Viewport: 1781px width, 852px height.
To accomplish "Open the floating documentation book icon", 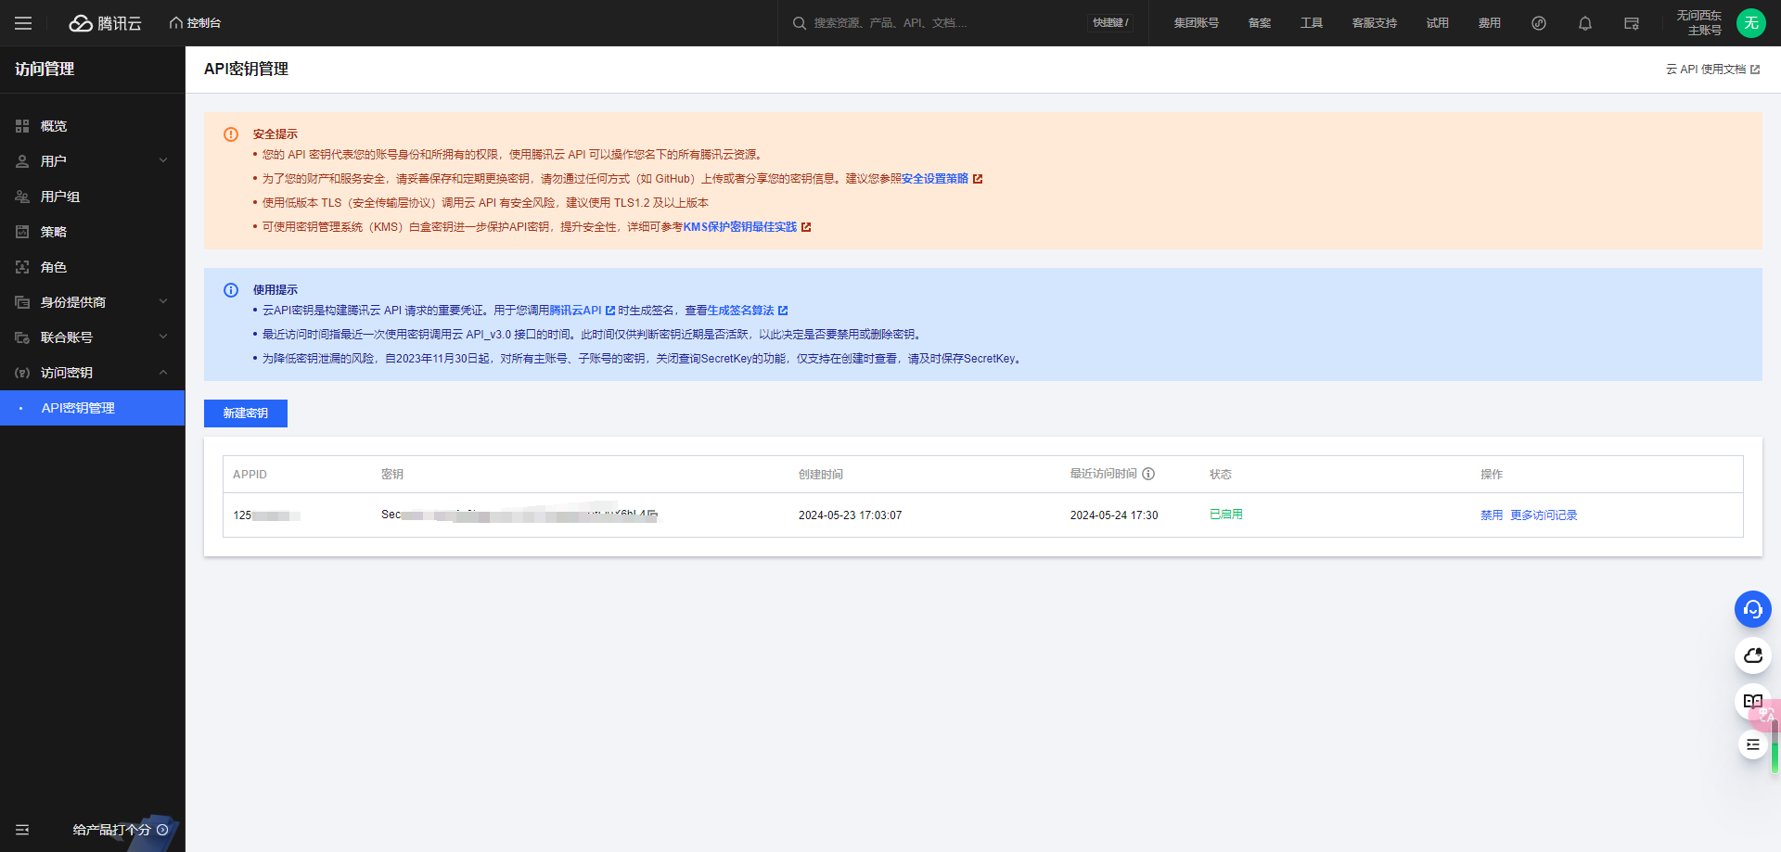I will tap(1752, 702).
